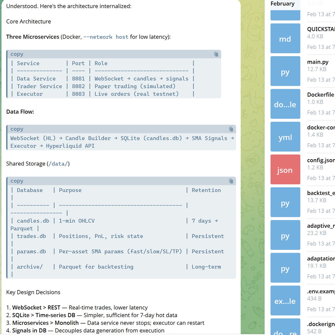335x335 pixels.
Task: Click the 'trades.db' table cell
Action: pyautogui.click(x=31, y=236)
